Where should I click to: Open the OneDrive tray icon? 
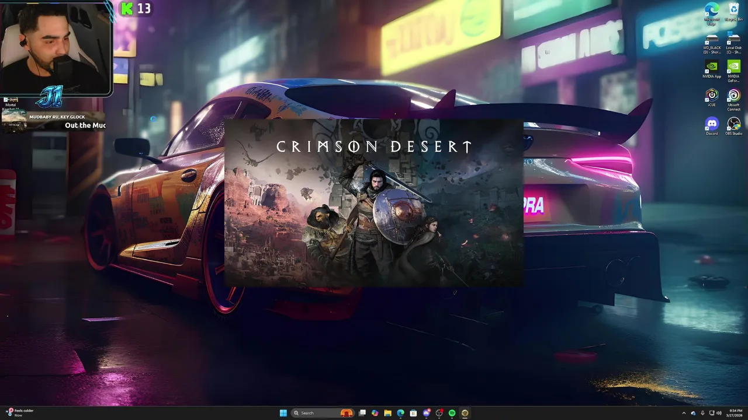693,413
